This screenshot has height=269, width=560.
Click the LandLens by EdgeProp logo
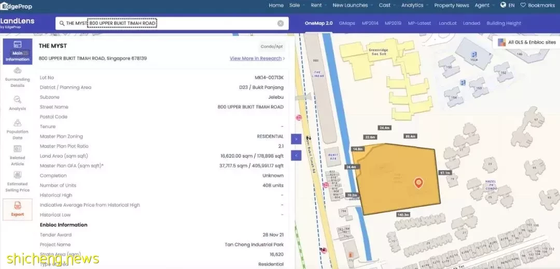click(17, 23)
